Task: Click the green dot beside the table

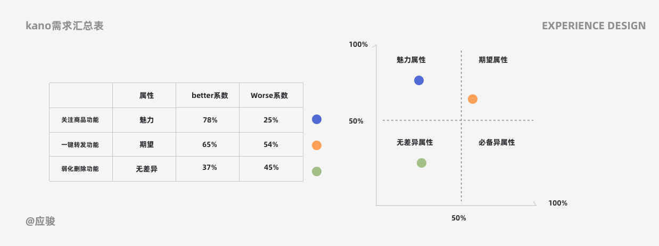Action: (317, 171)
